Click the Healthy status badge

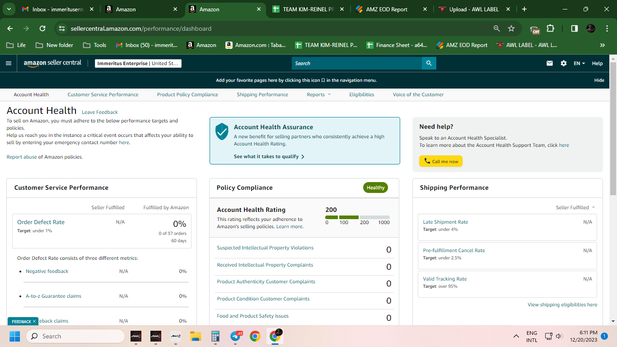point(375,188)
